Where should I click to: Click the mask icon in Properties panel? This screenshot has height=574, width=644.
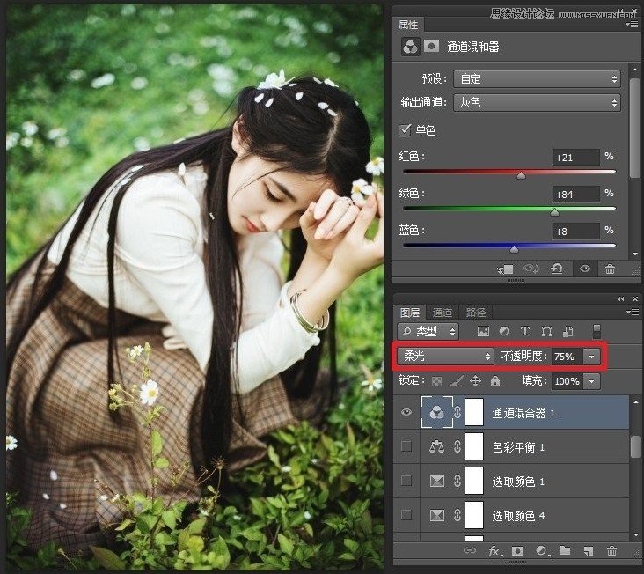pos(431,46)
